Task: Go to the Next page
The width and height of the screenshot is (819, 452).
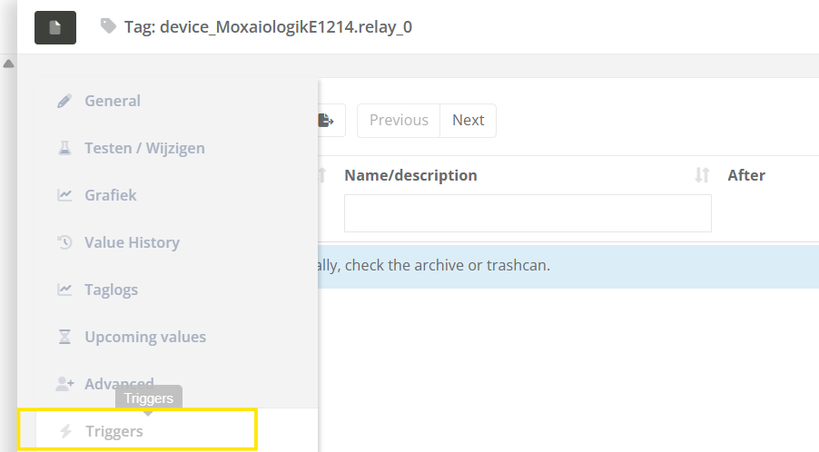Action: (x=468, y=120)
